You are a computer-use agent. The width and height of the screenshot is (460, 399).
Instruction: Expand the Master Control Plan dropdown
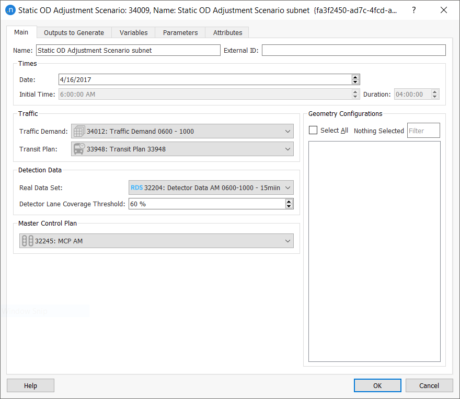[287, 241]
